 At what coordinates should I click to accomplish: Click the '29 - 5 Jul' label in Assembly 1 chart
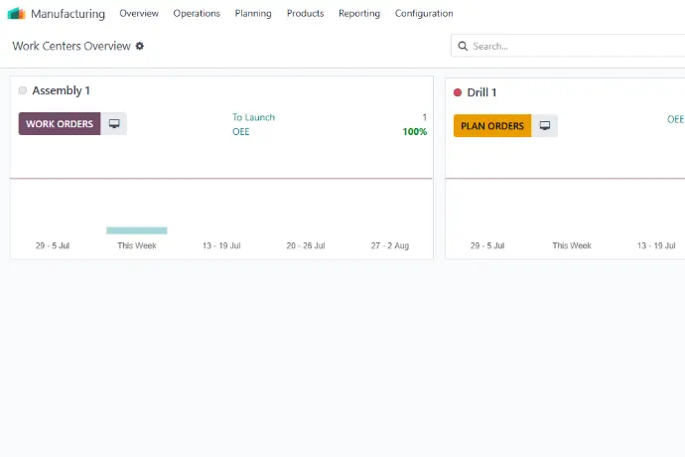[53, 245]
